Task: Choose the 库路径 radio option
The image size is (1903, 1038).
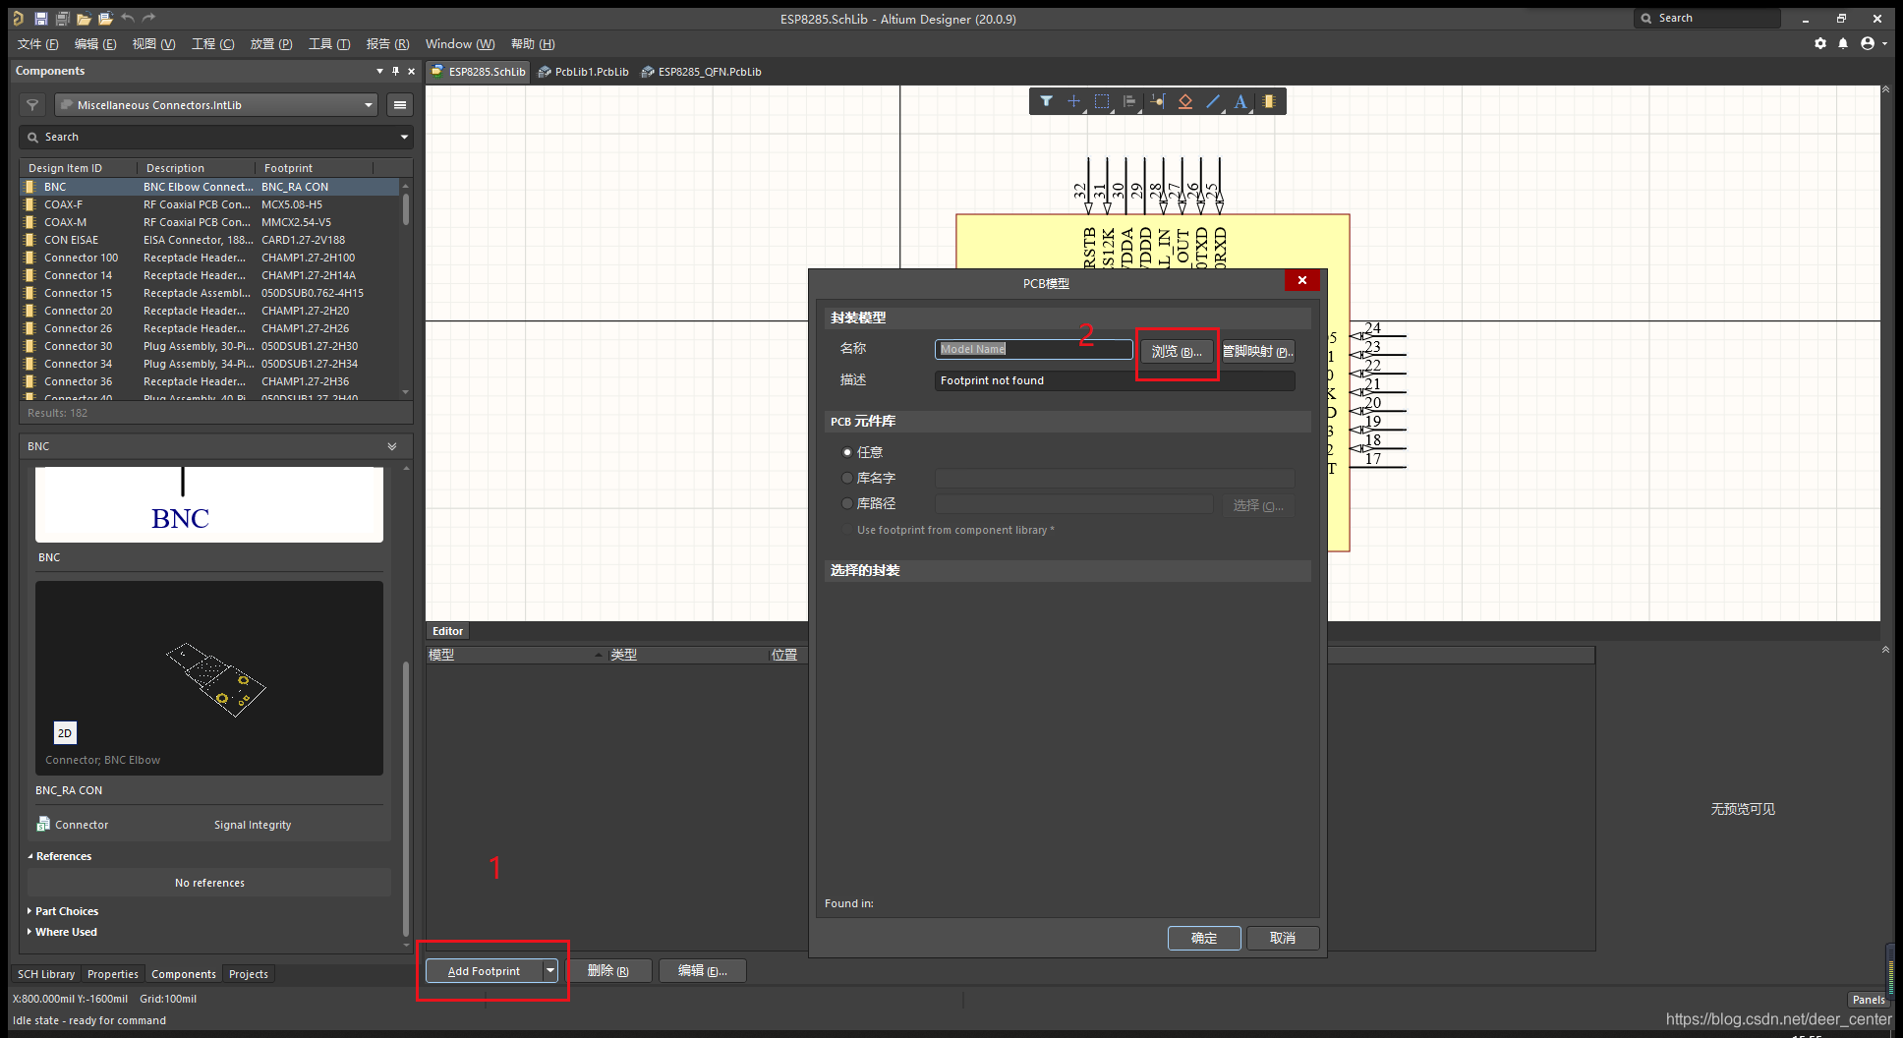Action: (847, 503)
